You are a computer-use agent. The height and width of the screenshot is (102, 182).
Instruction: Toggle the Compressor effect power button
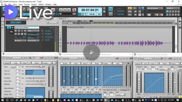[43, 37]
